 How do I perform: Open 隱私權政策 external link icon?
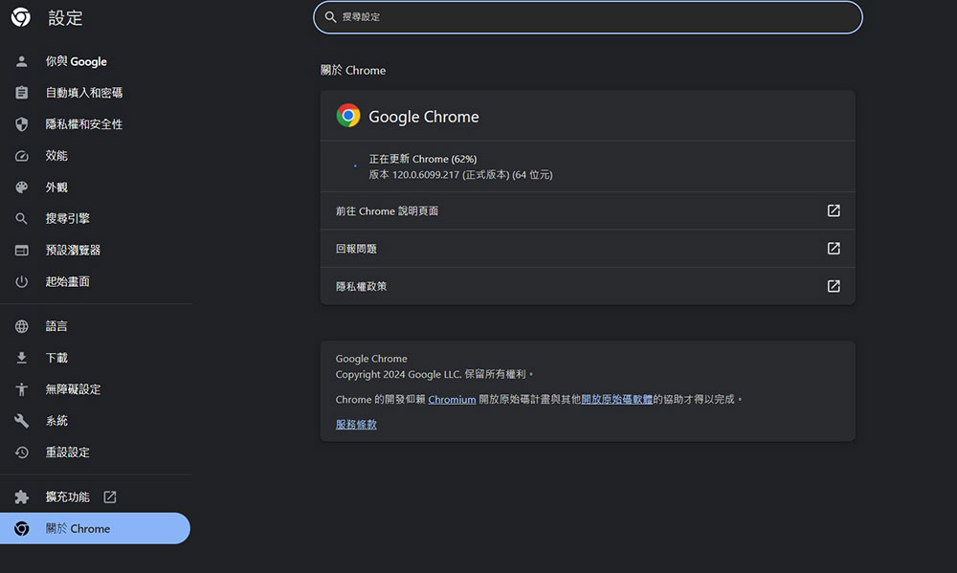coord(834,286)
